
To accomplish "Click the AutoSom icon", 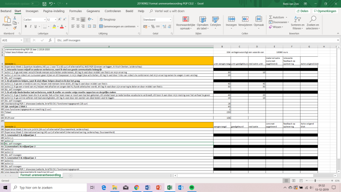I will tap(271, 17).
